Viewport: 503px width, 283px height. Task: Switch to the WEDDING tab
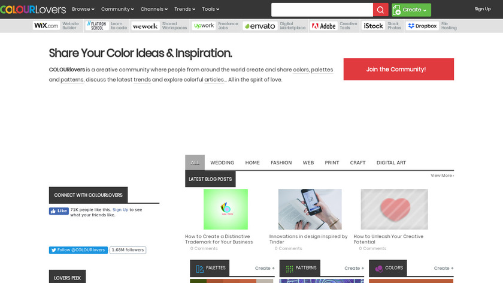(222, 162)
